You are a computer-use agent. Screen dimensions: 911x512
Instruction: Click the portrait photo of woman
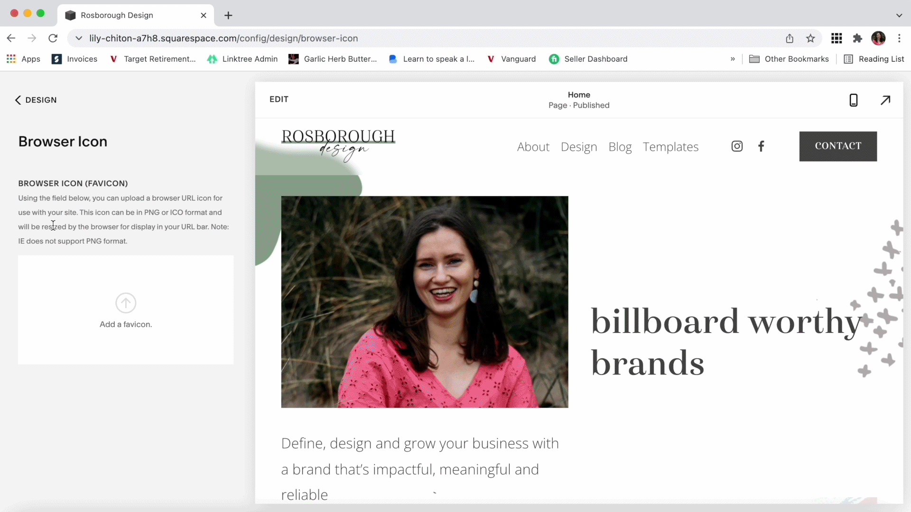(425, 302)
